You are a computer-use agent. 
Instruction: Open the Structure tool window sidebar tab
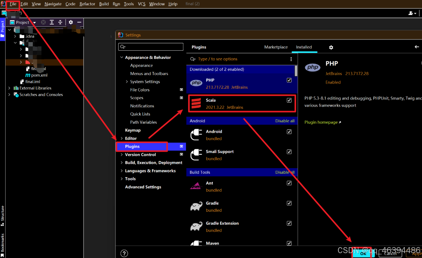[2, 216]
